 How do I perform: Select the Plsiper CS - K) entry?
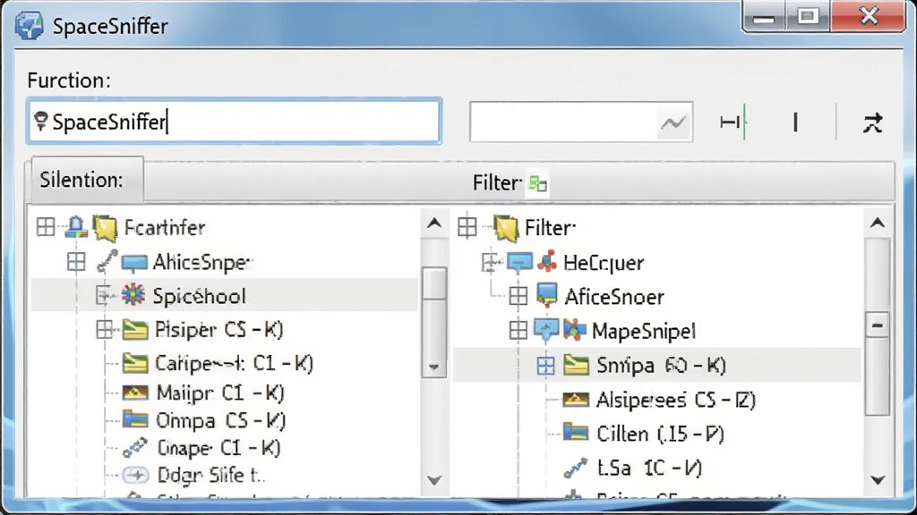[219, 330]
